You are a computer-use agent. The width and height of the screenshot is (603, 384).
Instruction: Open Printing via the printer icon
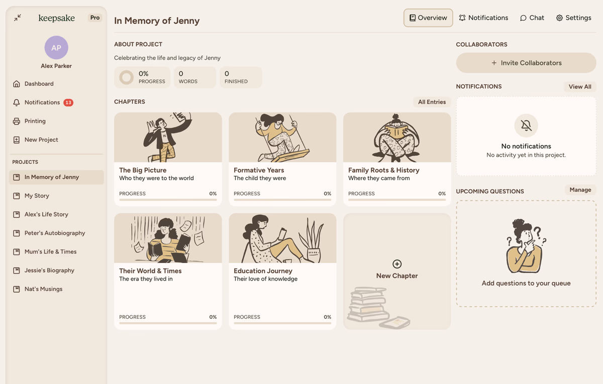17,121
